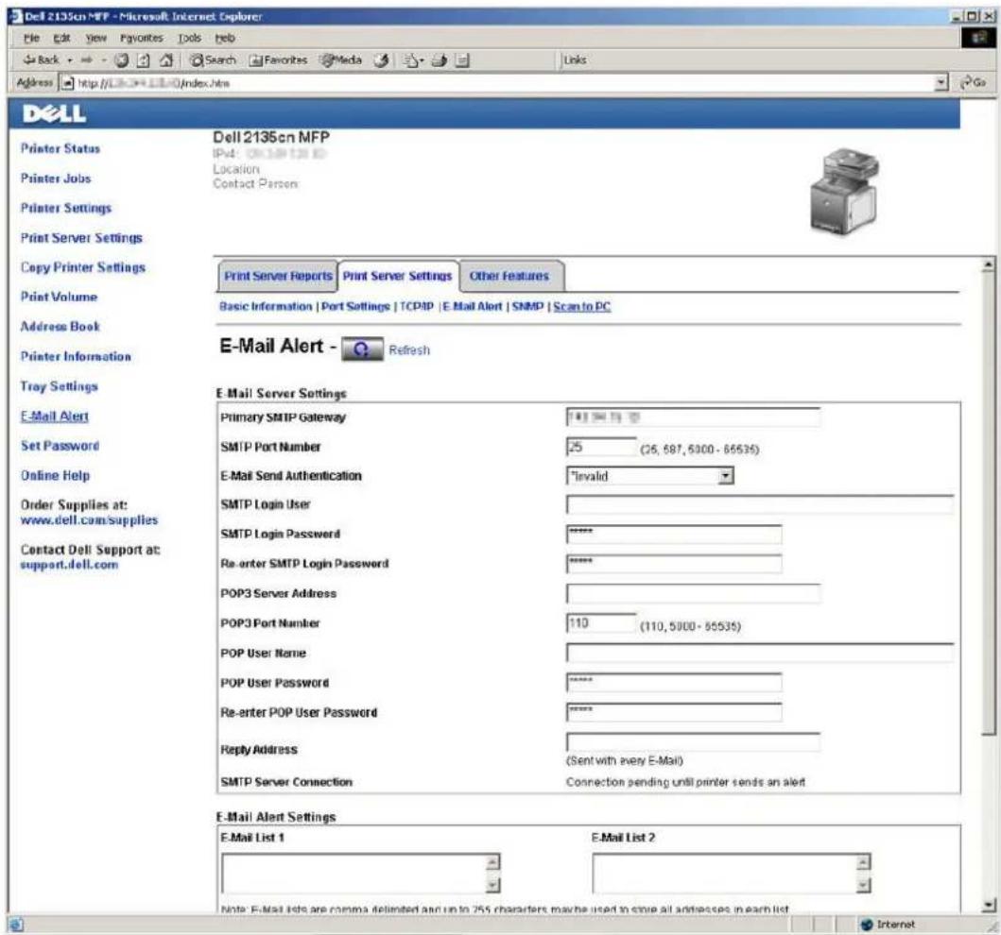Open Address Book in sidebar
1001x935 pixels.
click(x=60, y=327)
